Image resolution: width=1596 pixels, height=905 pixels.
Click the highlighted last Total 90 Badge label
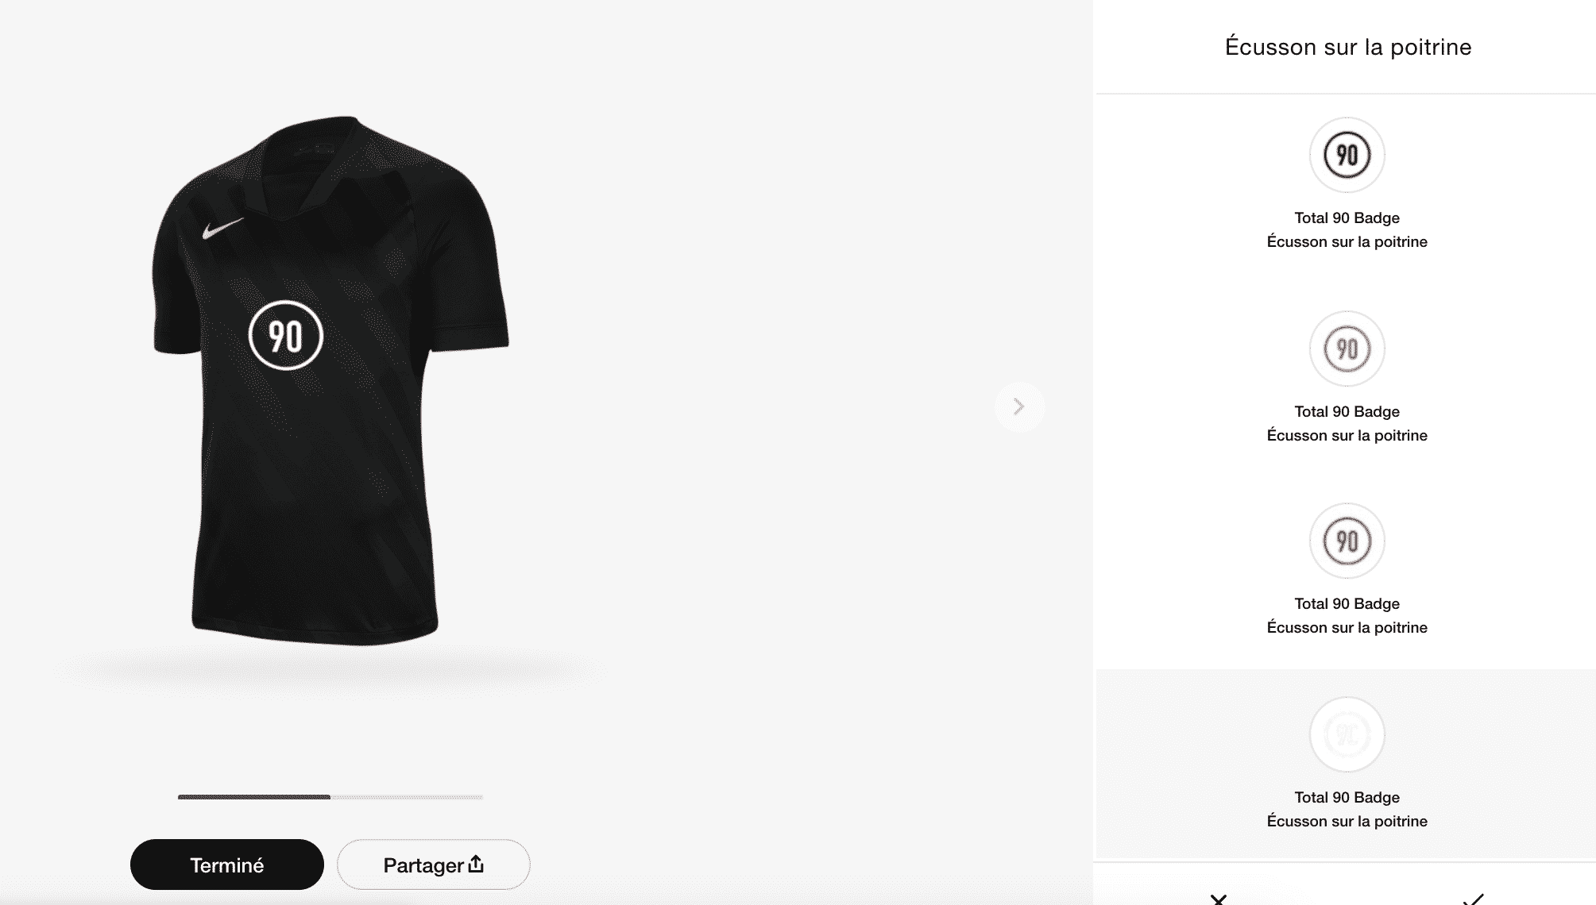[1347, 797]
